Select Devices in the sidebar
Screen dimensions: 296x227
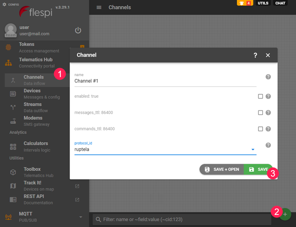pyautogui.click(x=32, y=93)
